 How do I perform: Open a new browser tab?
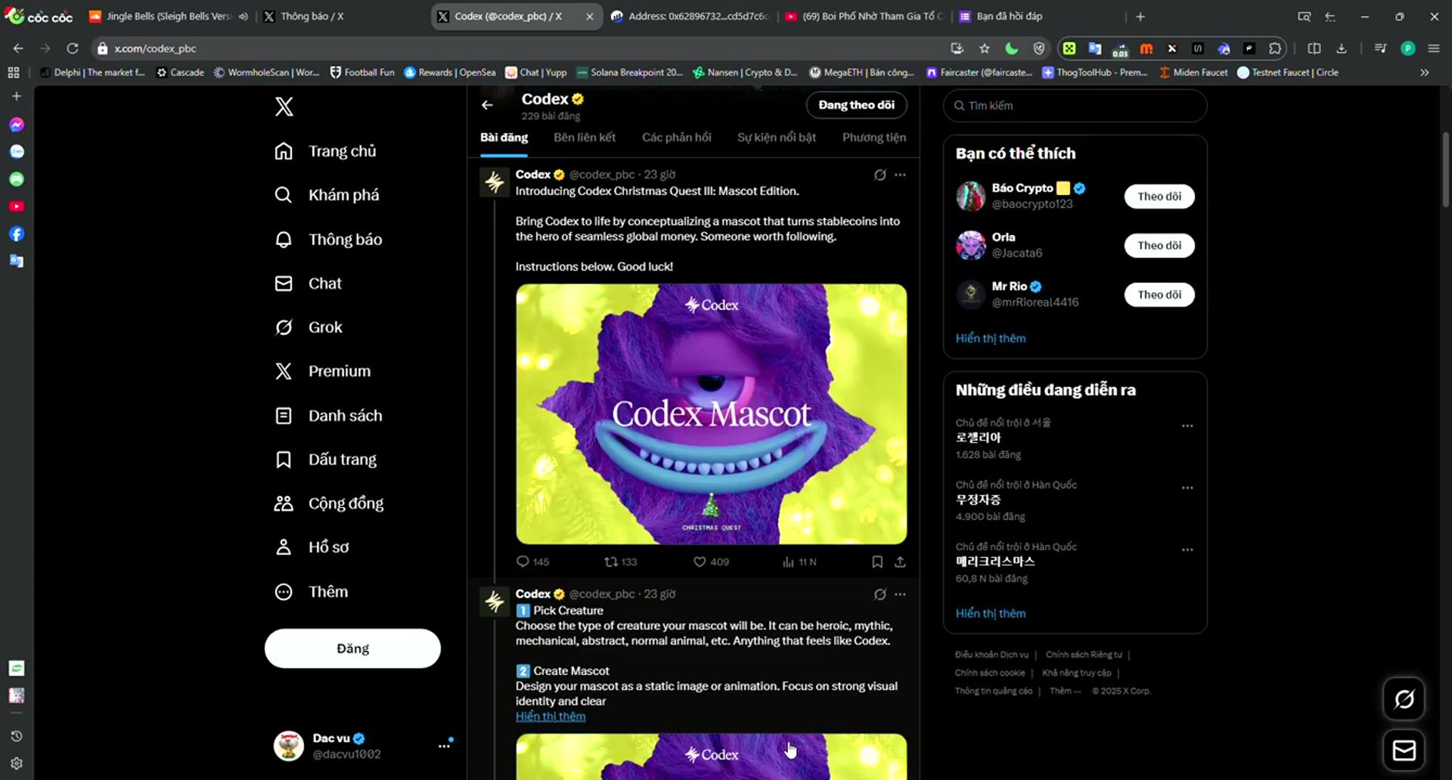tap(1140, 16)
